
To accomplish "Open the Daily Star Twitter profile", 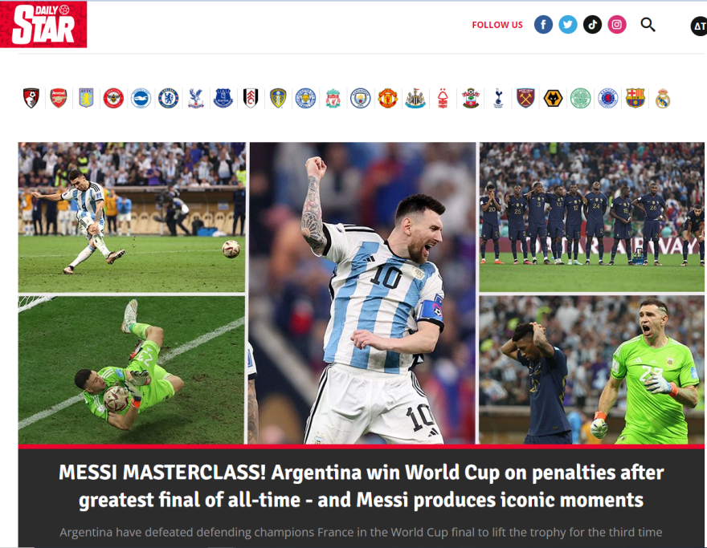I will pyautogui.click(x=568, y=24).
